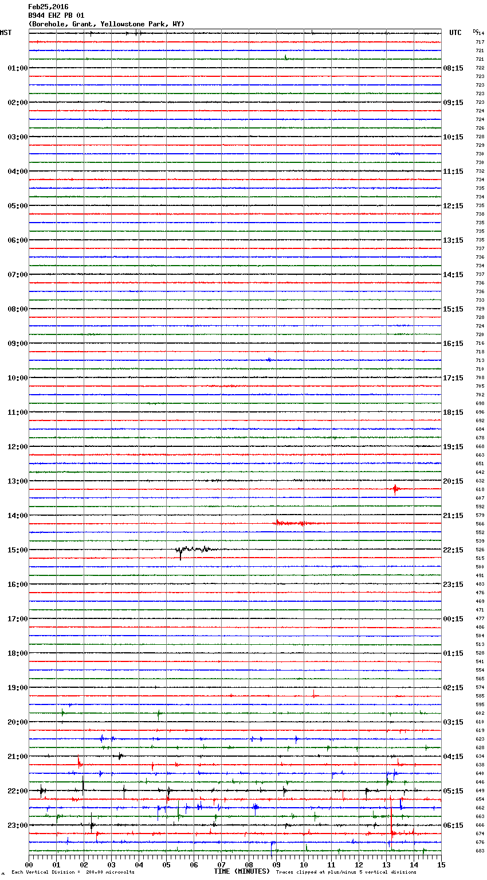Screen dimensions: 487x880
Task: Click the 06:15 UTC time label
Action: click(x=453, y=826)
